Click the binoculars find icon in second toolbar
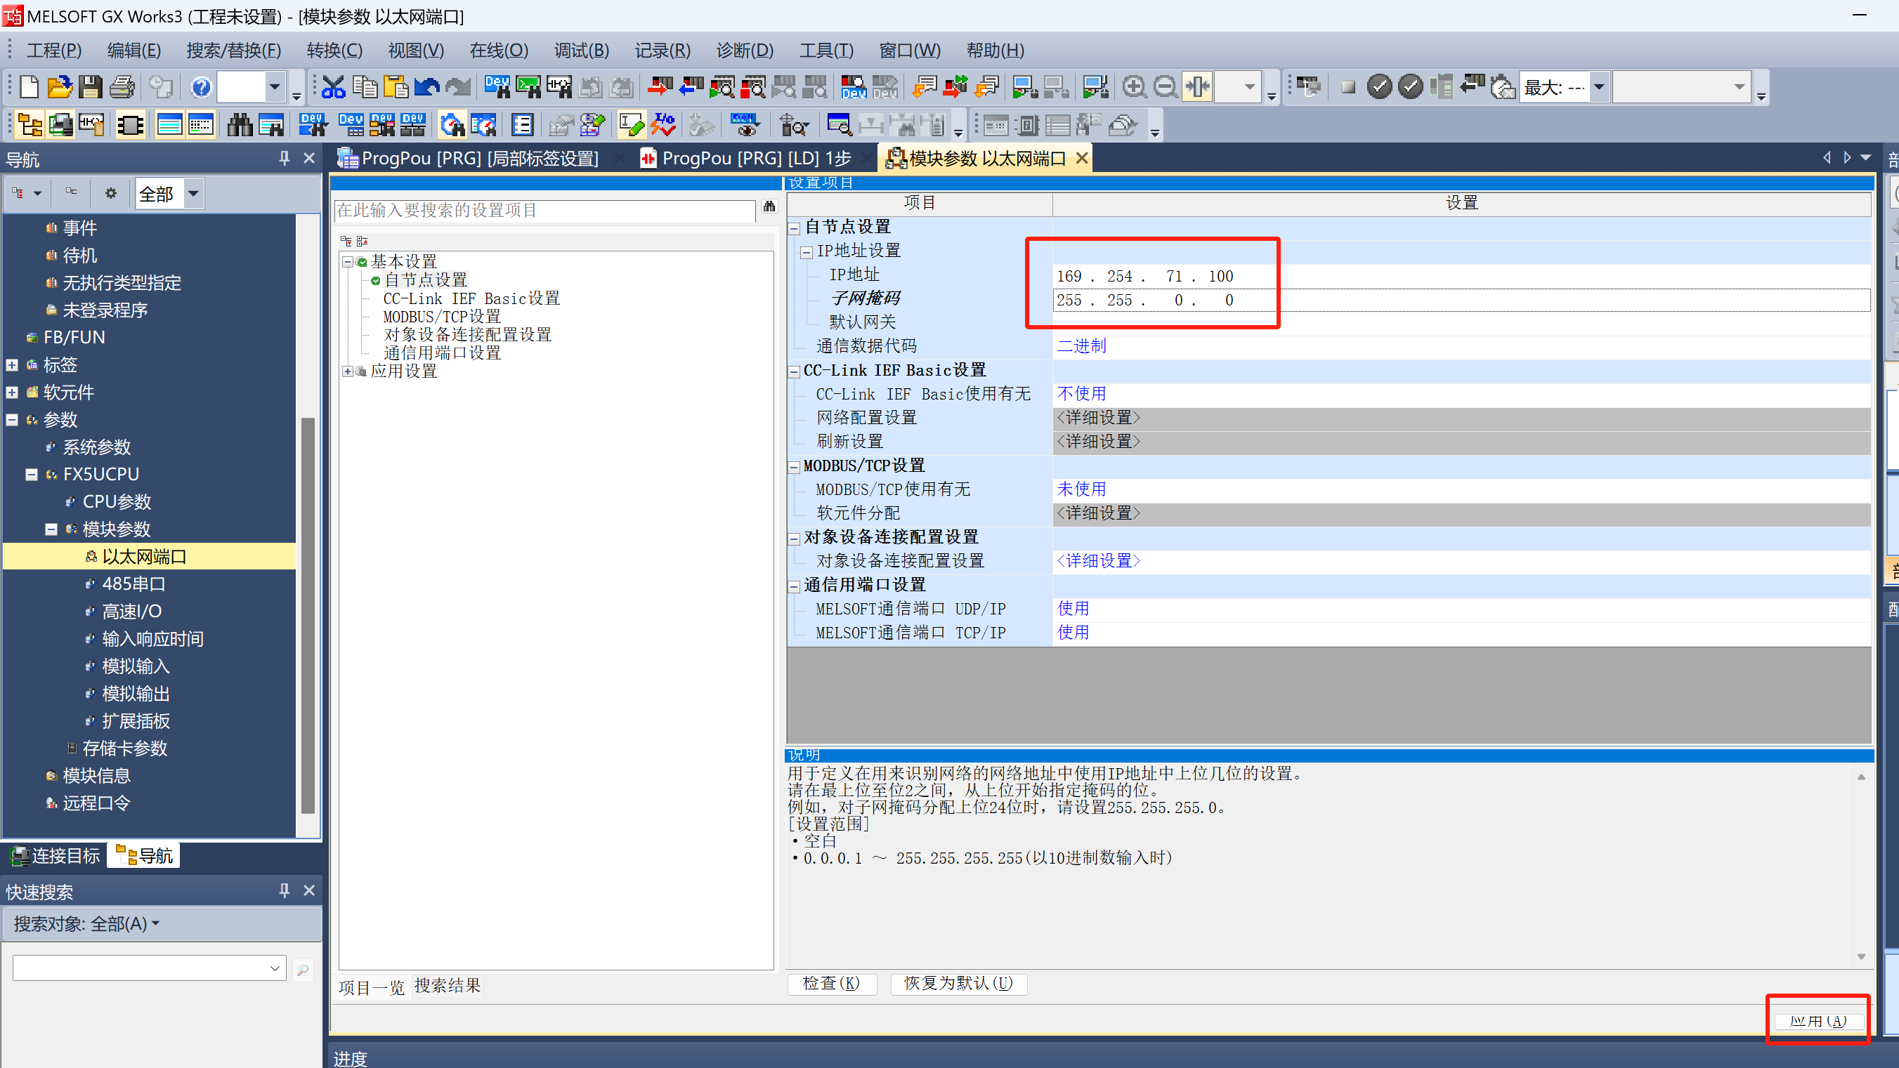Viewport: 1899px width, 1068px height. coord(240,125)
